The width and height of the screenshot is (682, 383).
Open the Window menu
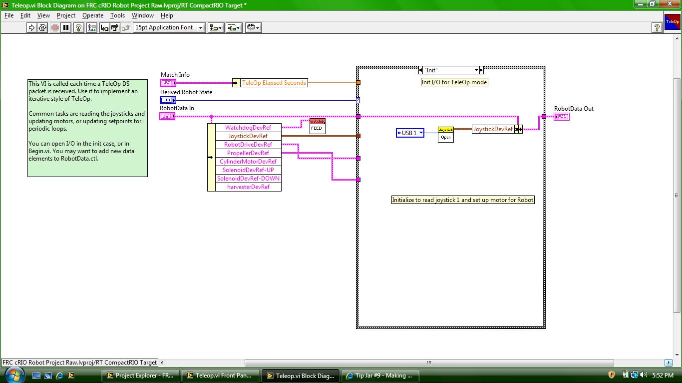[x=143, y=15]
